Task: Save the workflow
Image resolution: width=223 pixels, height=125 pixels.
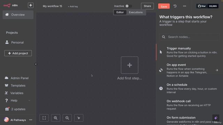Action: [x=164, y=6]
